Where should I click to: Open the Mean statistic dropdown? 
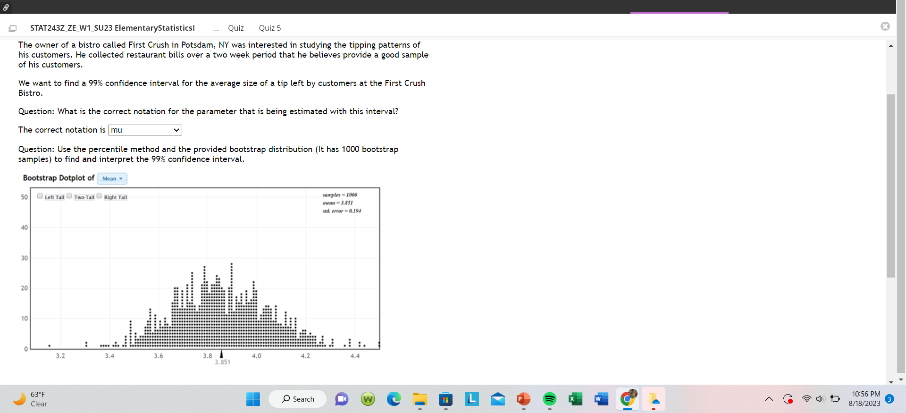point(112,178)
